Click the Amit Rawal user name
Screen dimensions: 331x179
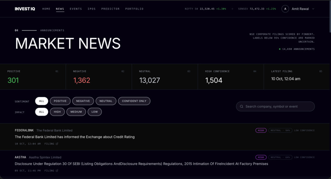(300, 9)
